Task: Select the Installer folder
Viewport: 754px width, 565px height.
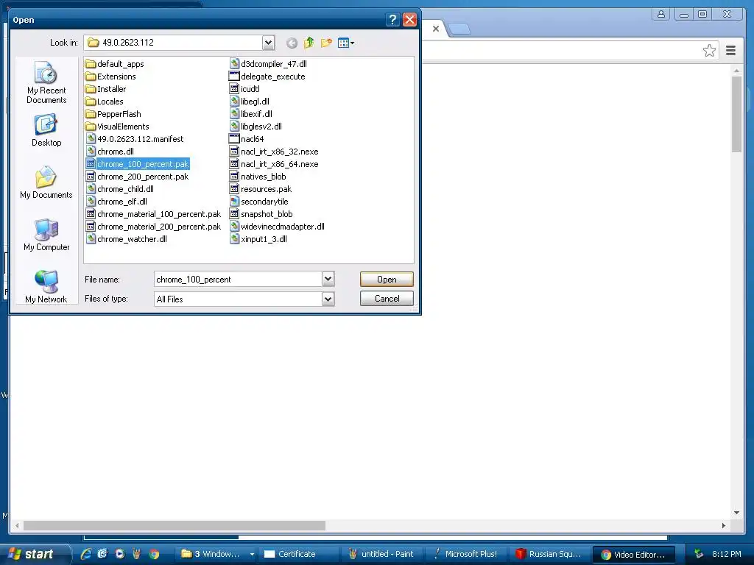Action: 106,89
